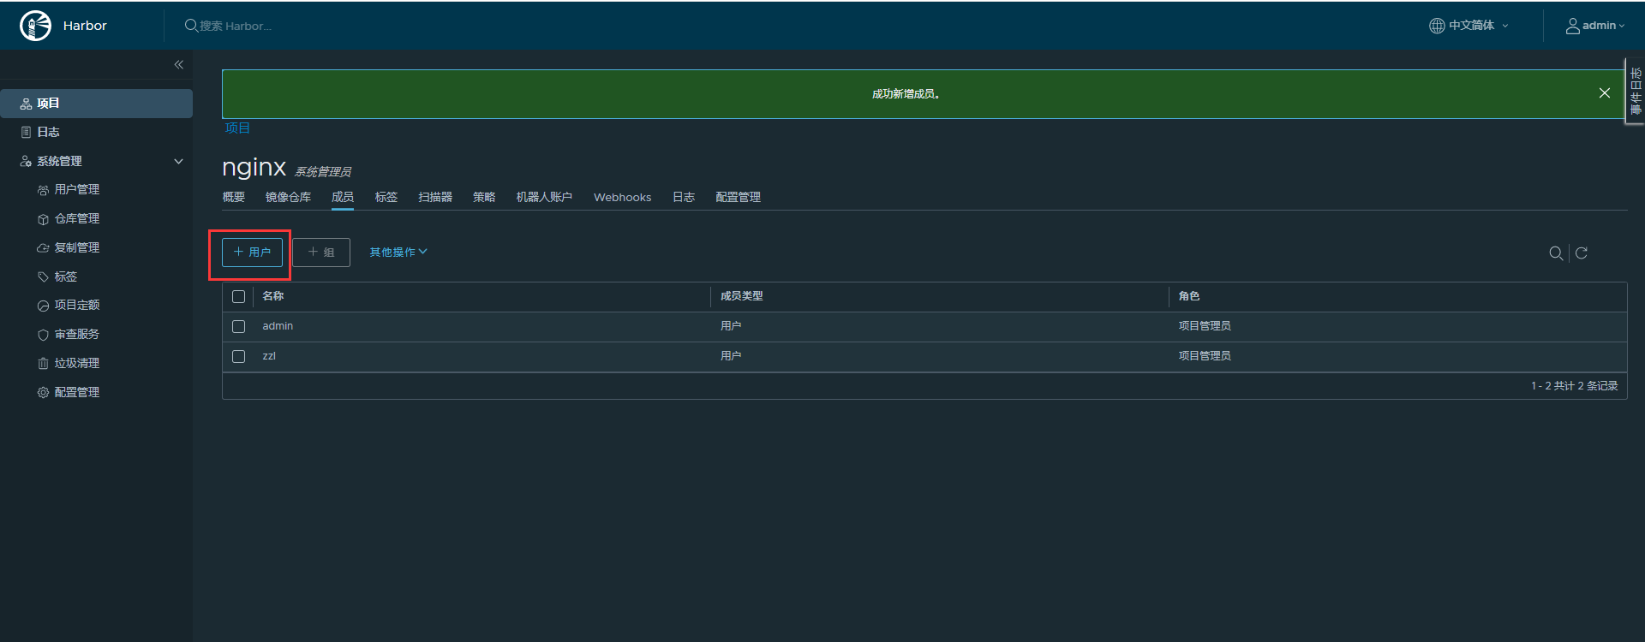Screen dimensions: 1645x642
Task: Click the 日志 sidebar icon
Action: 26,132
